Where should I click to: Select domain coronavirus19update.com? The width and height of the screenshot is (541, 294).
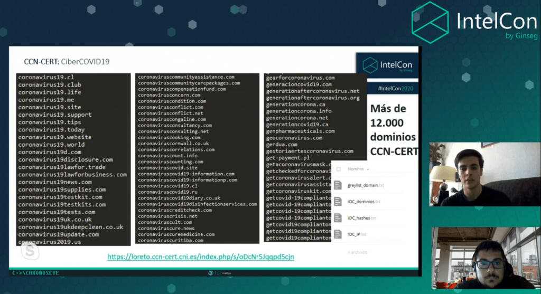tap(58, 235)
